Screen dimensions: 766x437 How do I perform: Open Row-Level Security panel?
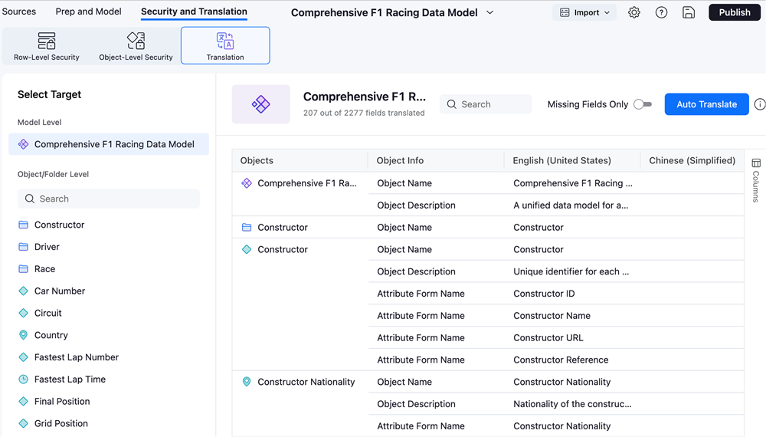coord(47,46)
